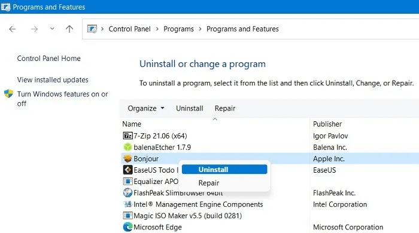Screen dimensions: 419x233
Task: Click the Microsoft Edge icon
Action: point(127,227)
